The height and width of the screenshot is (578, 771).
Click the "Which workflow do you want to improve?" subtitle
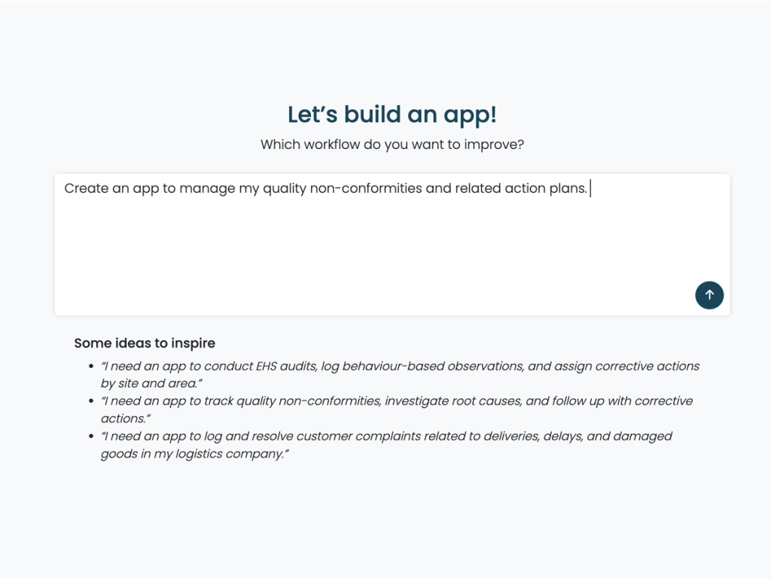point(392,144)
